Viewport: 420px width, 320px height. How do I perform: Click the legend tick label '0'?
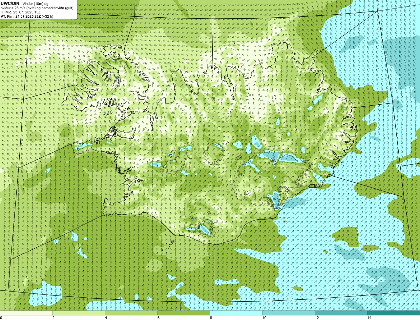tap(1, 318)
